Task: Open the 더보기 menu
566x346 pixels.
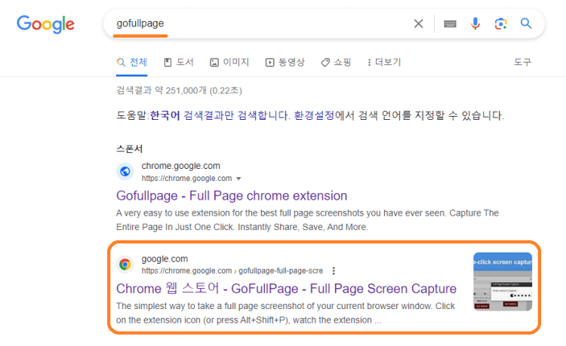Action: click(384, 63)
